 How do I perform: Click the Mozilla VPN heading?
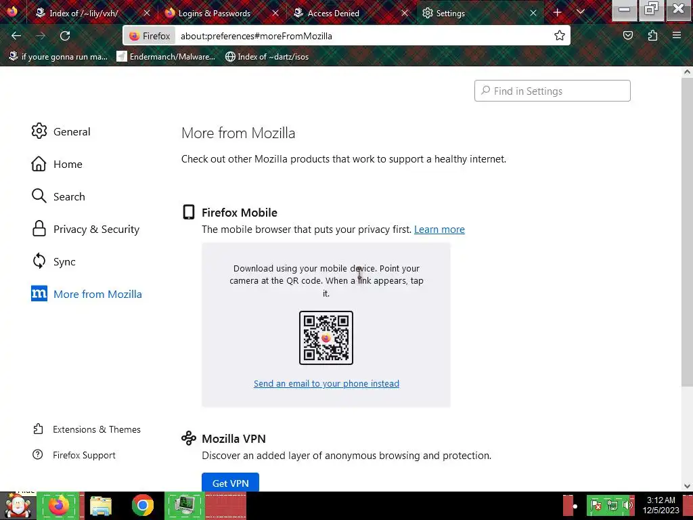pos(233,439)
